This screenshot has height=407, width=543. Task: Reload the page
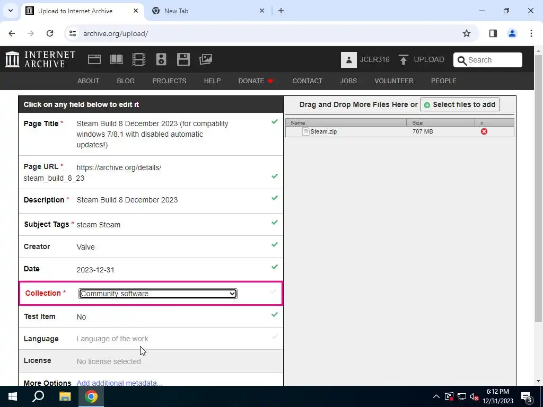(50, 33)
